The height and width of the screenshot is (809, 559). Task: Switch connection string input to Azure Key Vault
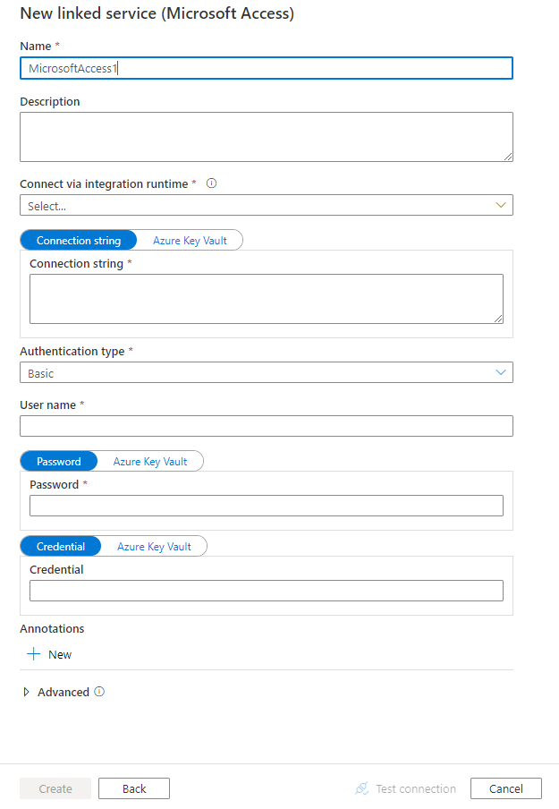coord(189,240)
